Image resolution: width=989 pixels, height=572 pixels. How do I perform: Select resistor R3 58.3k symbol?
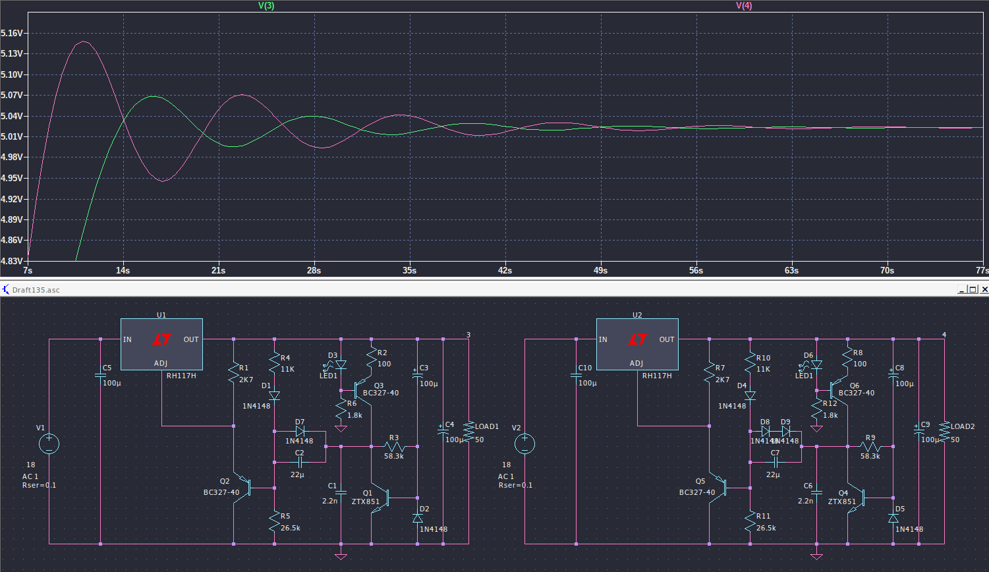click(x=393, y=446)
